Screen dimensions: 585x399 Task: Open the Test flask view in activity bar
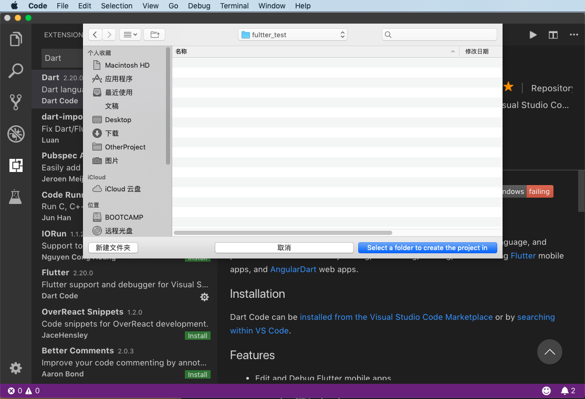click(16, 196)
